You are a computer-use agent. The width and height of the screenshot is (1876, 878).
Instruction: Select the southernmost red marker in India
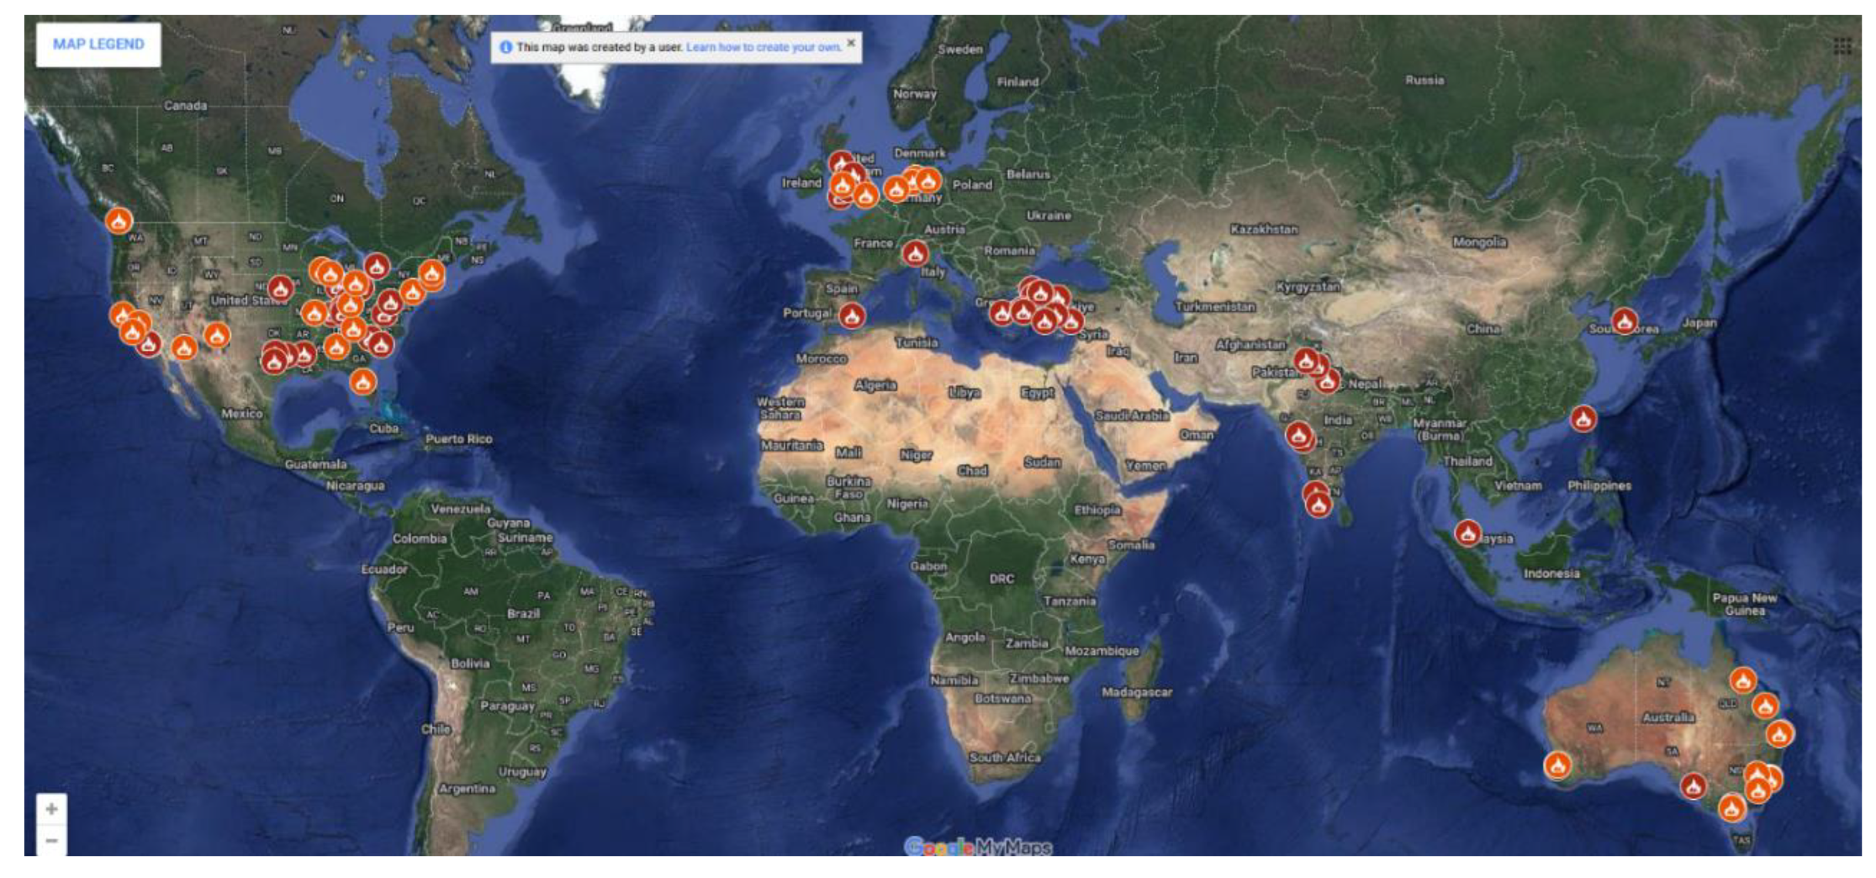tap(1319, 504)
